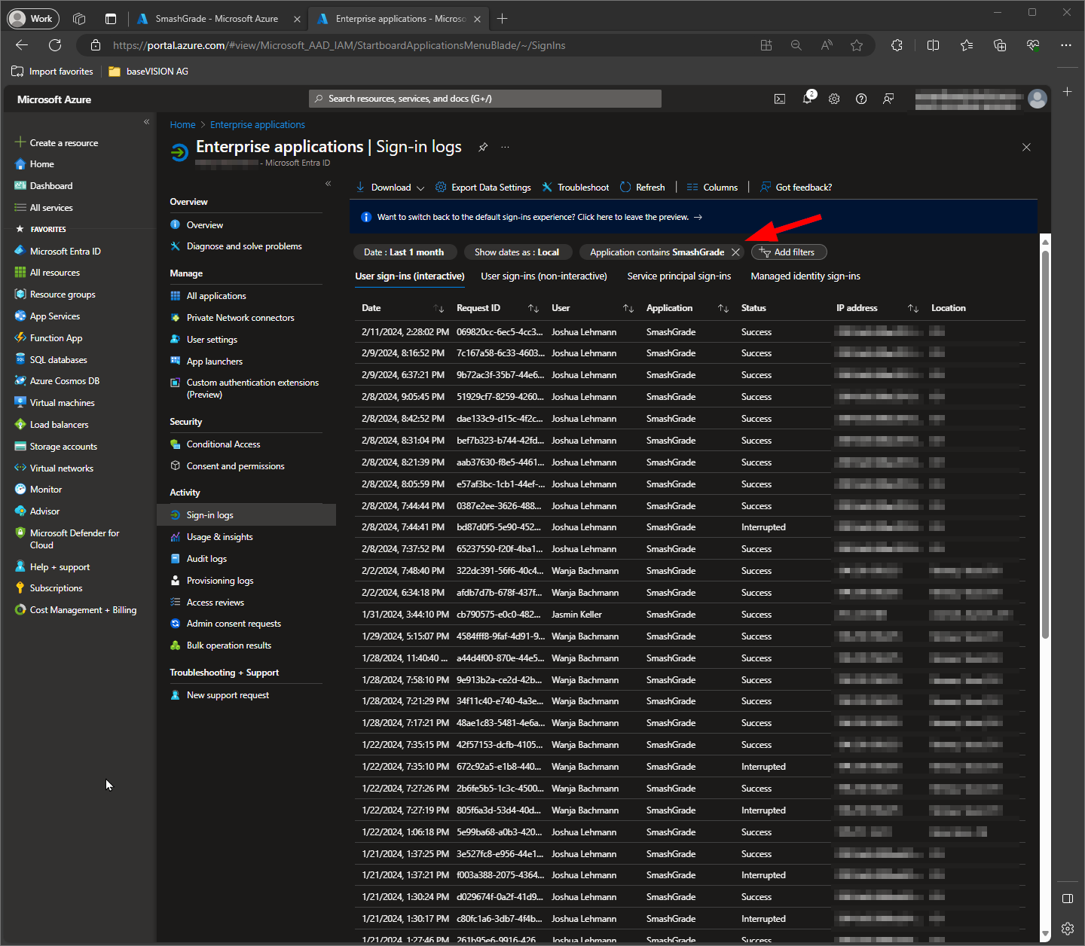This screenshot has width=1085, height=946.
Task: Open Azure Cloud Shell icon
Action: coord(780,99)
